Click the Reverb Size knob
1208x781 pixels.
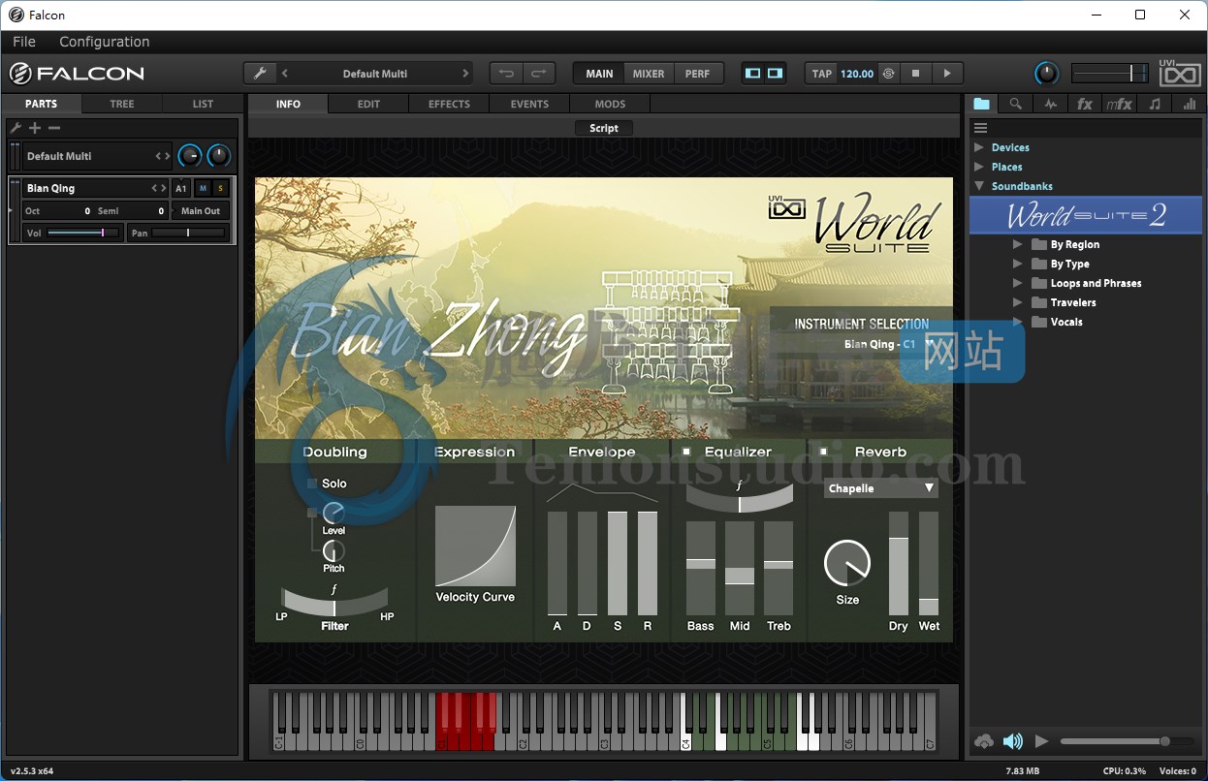(847, 563)
